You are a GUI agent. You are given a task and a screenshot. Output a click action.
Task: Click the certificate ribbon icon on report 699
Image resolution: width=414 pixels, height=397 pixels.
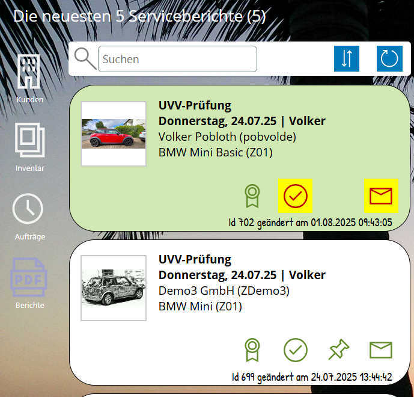(x=252, y=350)
